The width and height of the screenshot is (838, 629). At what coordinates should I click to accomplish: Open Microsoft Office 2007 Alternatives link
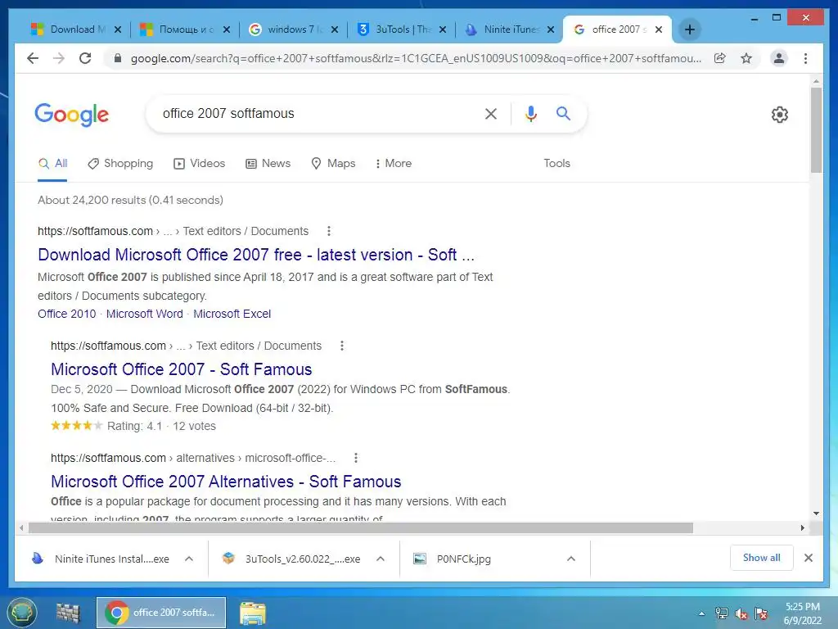226,482
